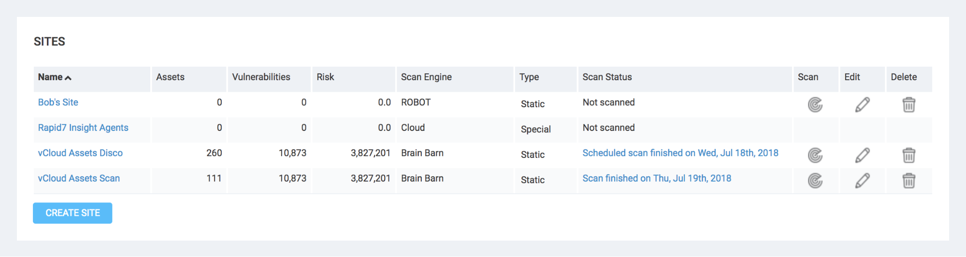Viewport: 966px width, 257px height.
Task: Open the Bob's Site link
Action: point(58,102)
